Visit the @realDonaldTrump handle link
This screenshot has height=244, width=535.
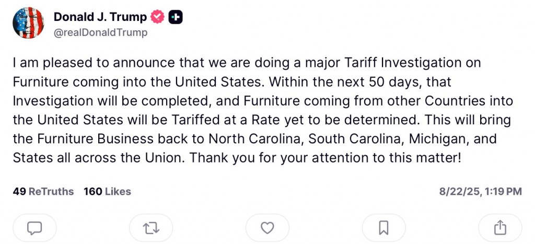(101, 32)
